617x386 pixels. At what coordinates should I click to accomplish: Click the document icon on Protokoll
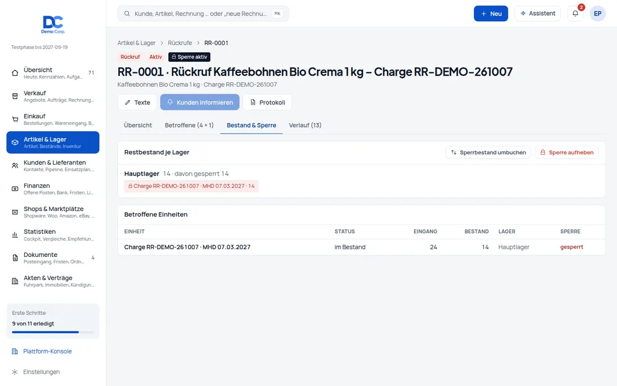(253, 102)
